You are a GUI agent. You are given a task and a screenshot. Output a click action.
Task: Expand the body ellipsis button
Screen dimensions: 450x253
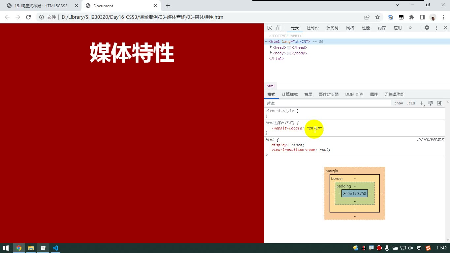[289, 53]
